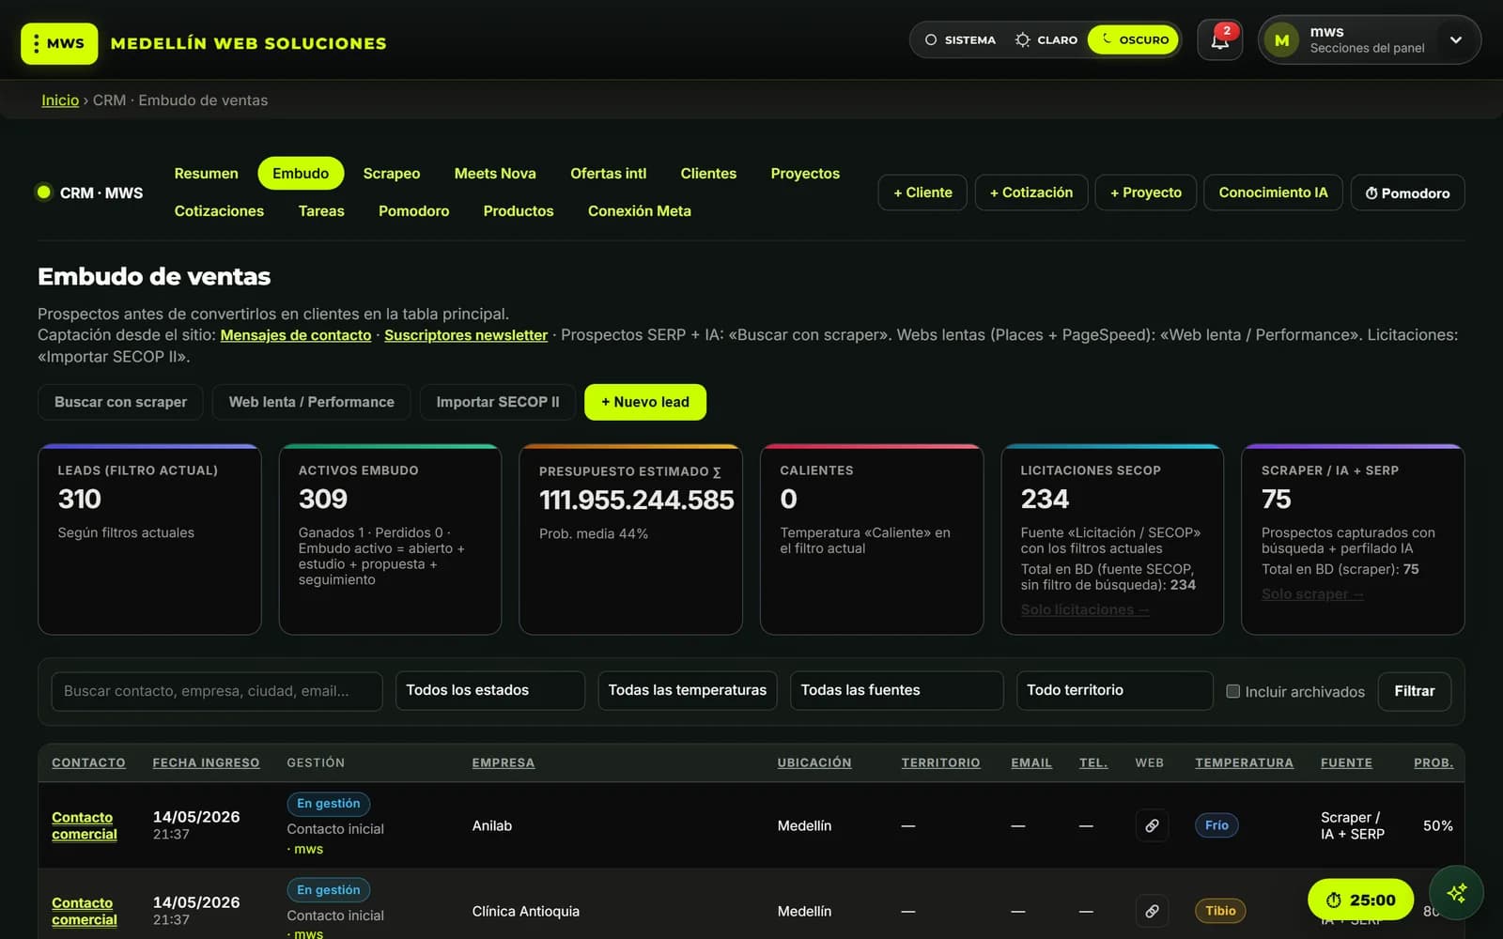Viewport: 1503px width, 939px height.
Task: Go to the Resumen tab
Action: [206, 174]
